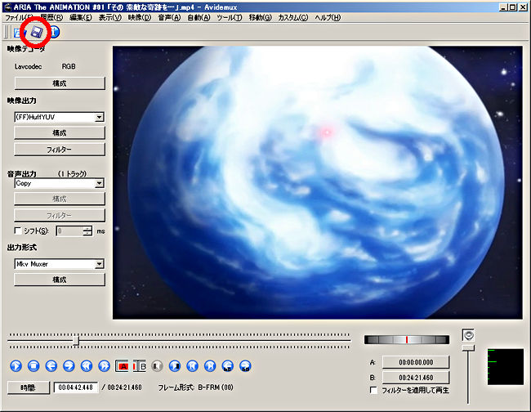
Task: Open the ツール(T) menu
Action: coord(230,18)
